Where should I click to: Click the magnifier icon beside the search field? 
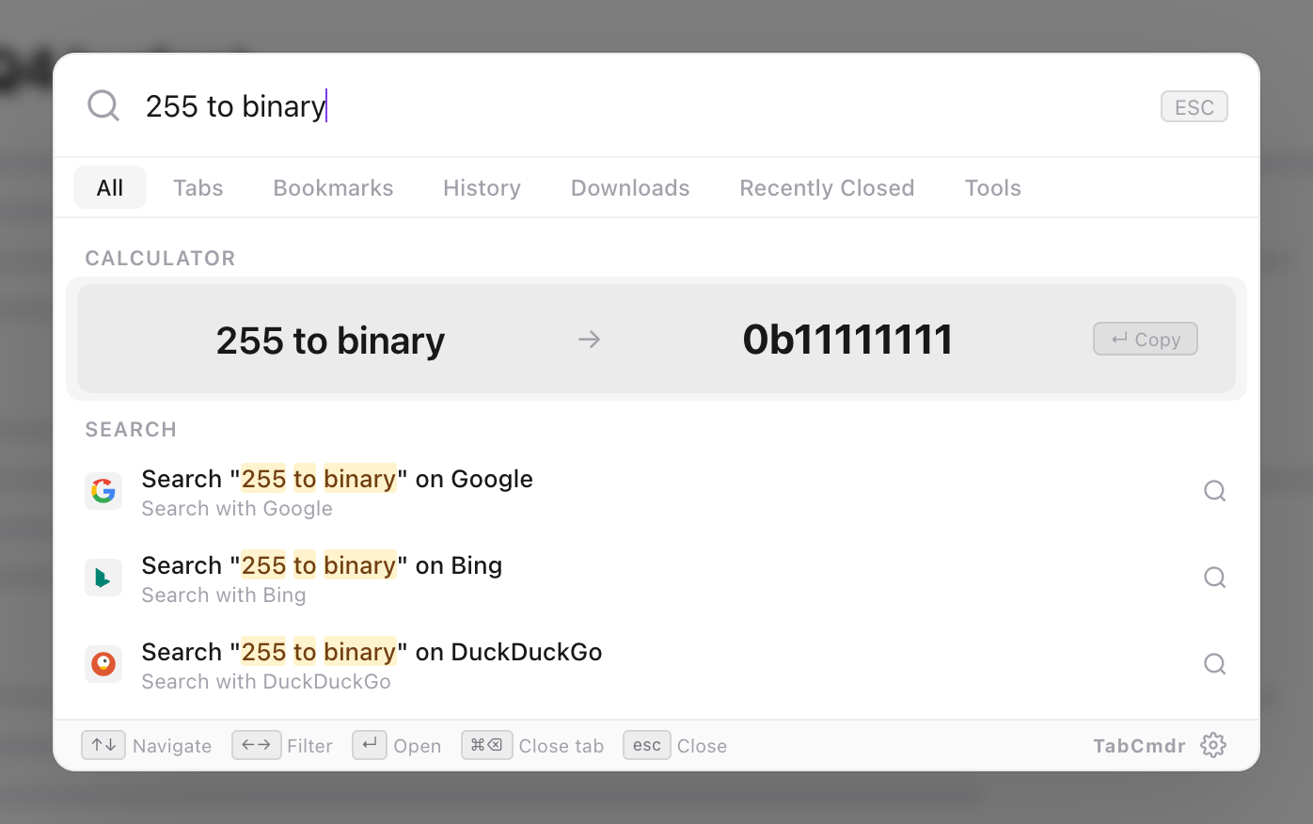point(103,105)
